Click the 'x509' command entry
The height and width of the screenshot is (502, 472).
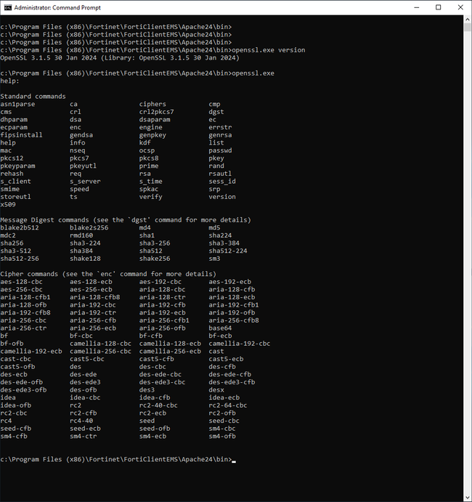8,205
